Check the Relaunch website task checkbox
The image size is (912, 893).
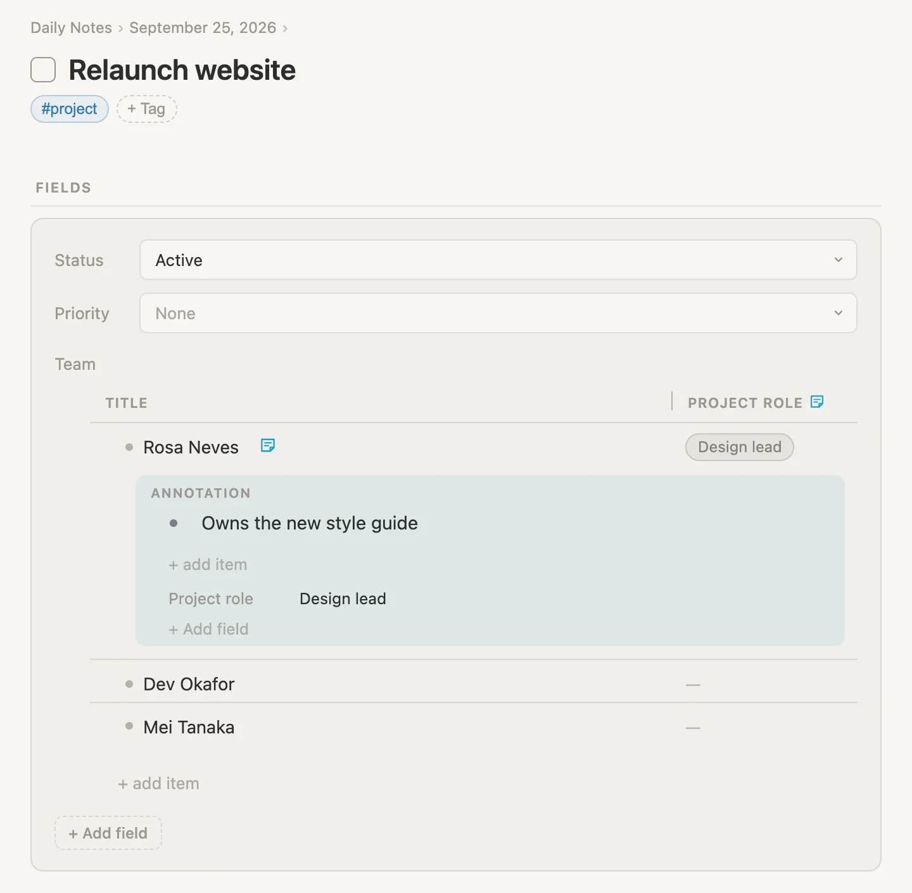[43, 70]
